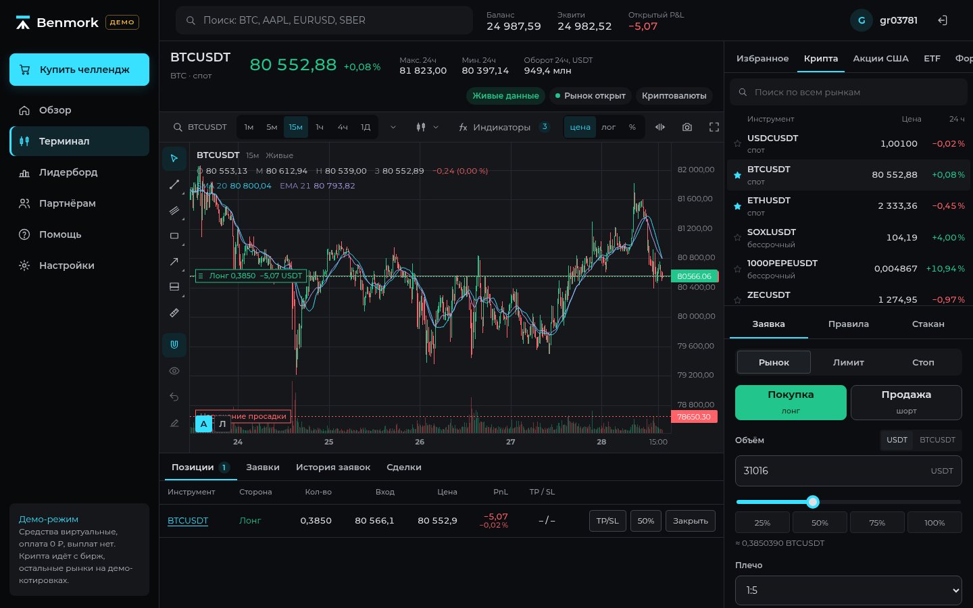Select the parallel channel drawing tool

(174, 210)
